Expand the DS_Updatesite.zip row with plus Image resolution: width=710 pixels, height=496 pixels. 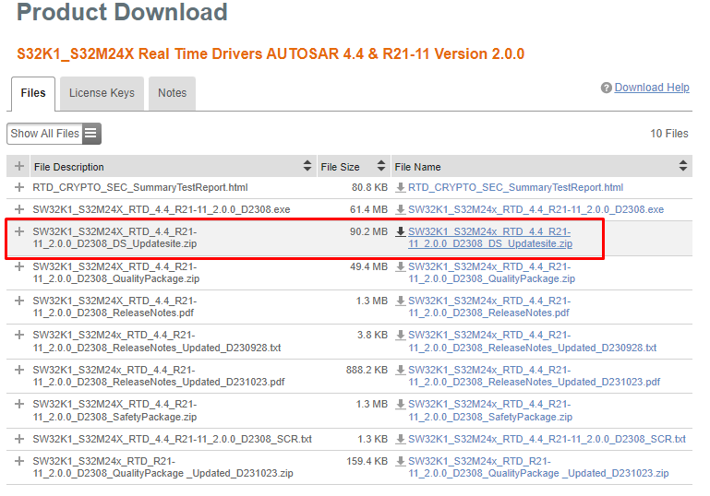[x=19, y=232]
